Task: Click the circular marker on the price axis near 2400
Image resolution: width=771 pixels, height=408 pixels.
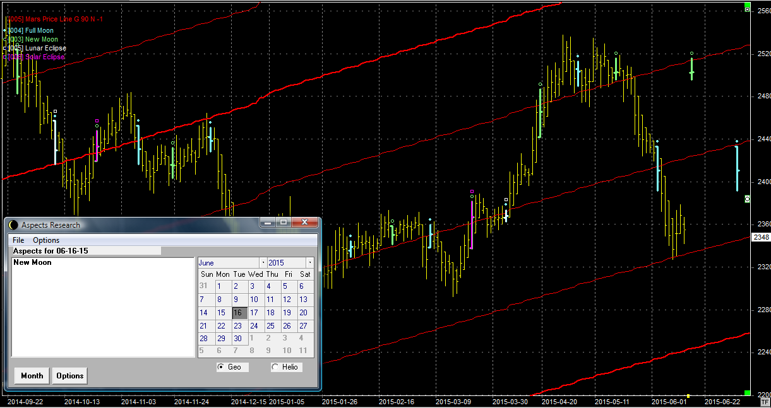Action: pyautogui.click(x=748, y=199)
